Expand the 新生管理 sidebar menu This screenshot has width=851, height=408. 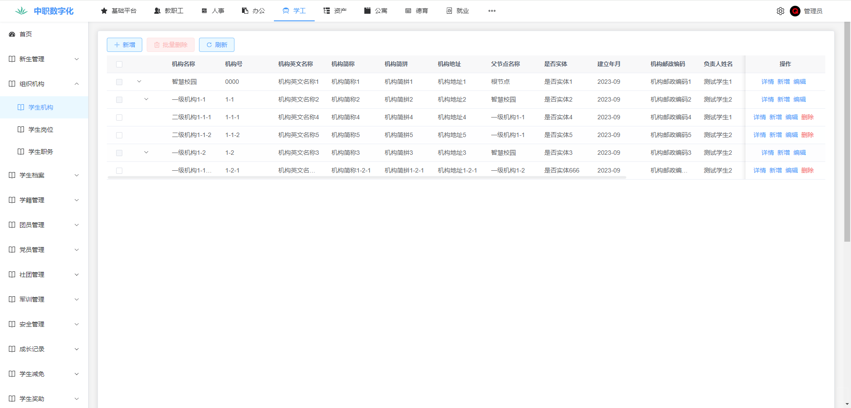point(44,59)
